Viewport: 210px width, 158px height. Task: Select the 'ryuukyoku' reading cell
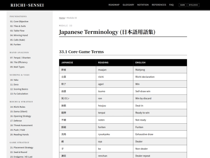coord(115,134)
